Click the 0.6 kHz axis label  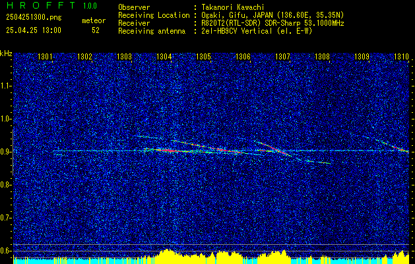(5, 251)
